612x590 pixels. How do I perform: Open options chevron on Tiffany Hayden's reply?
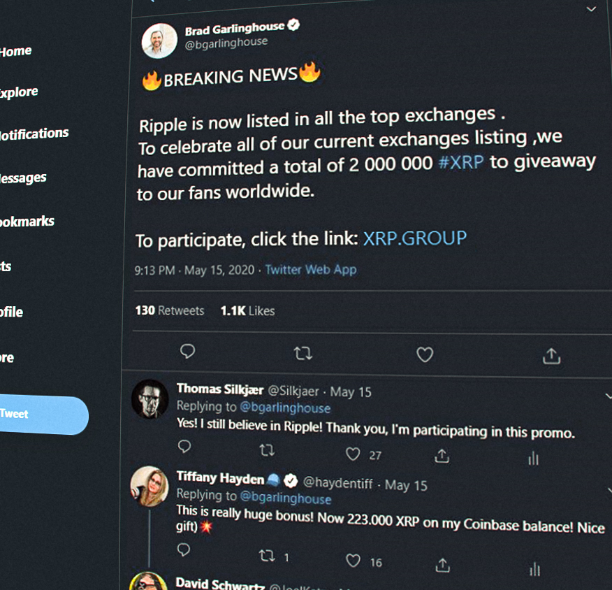609,489
